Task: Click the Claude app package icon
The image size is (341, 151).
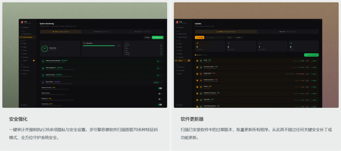Action: pos(201,61)
